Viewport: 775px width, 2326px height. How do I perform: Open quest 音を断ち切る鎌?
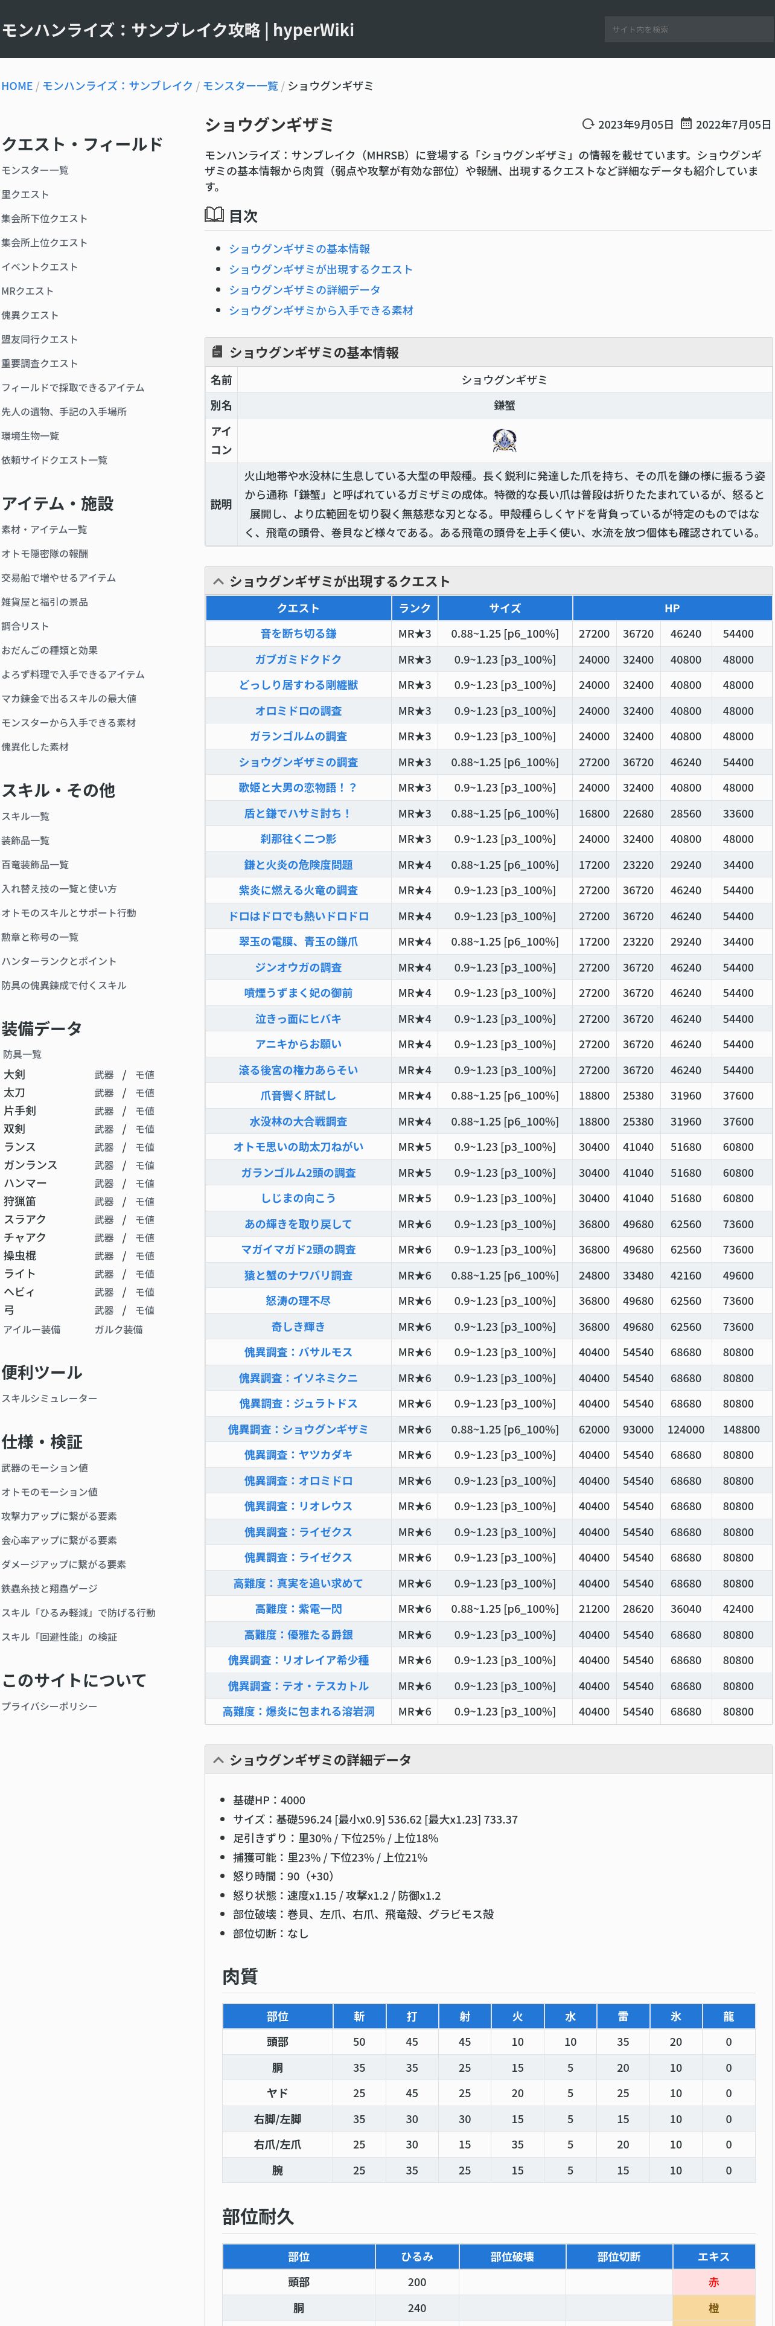(298, 634)
